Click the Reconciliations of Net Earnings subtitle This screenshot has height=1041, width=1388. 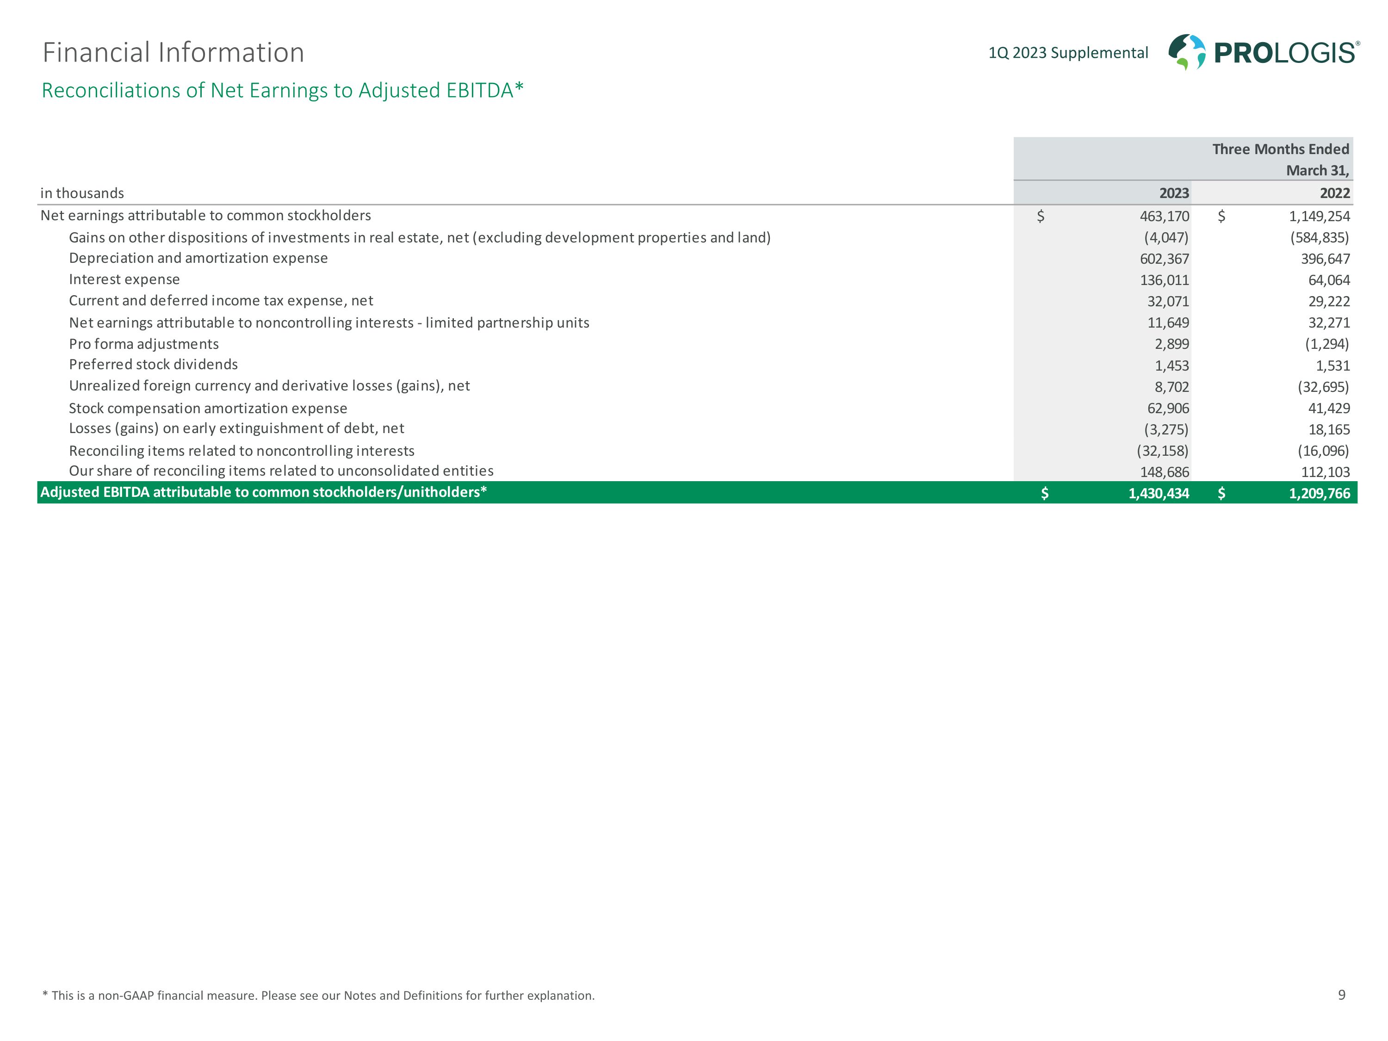click(x=282, y=90)
